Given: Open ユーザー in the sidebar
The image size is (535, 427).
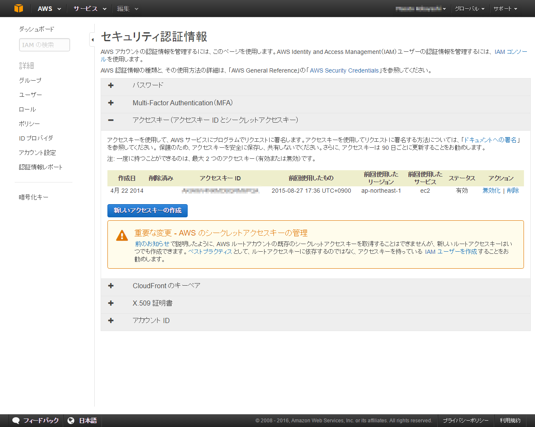Looking at the screenshot, I should click(x=31, y=95).
